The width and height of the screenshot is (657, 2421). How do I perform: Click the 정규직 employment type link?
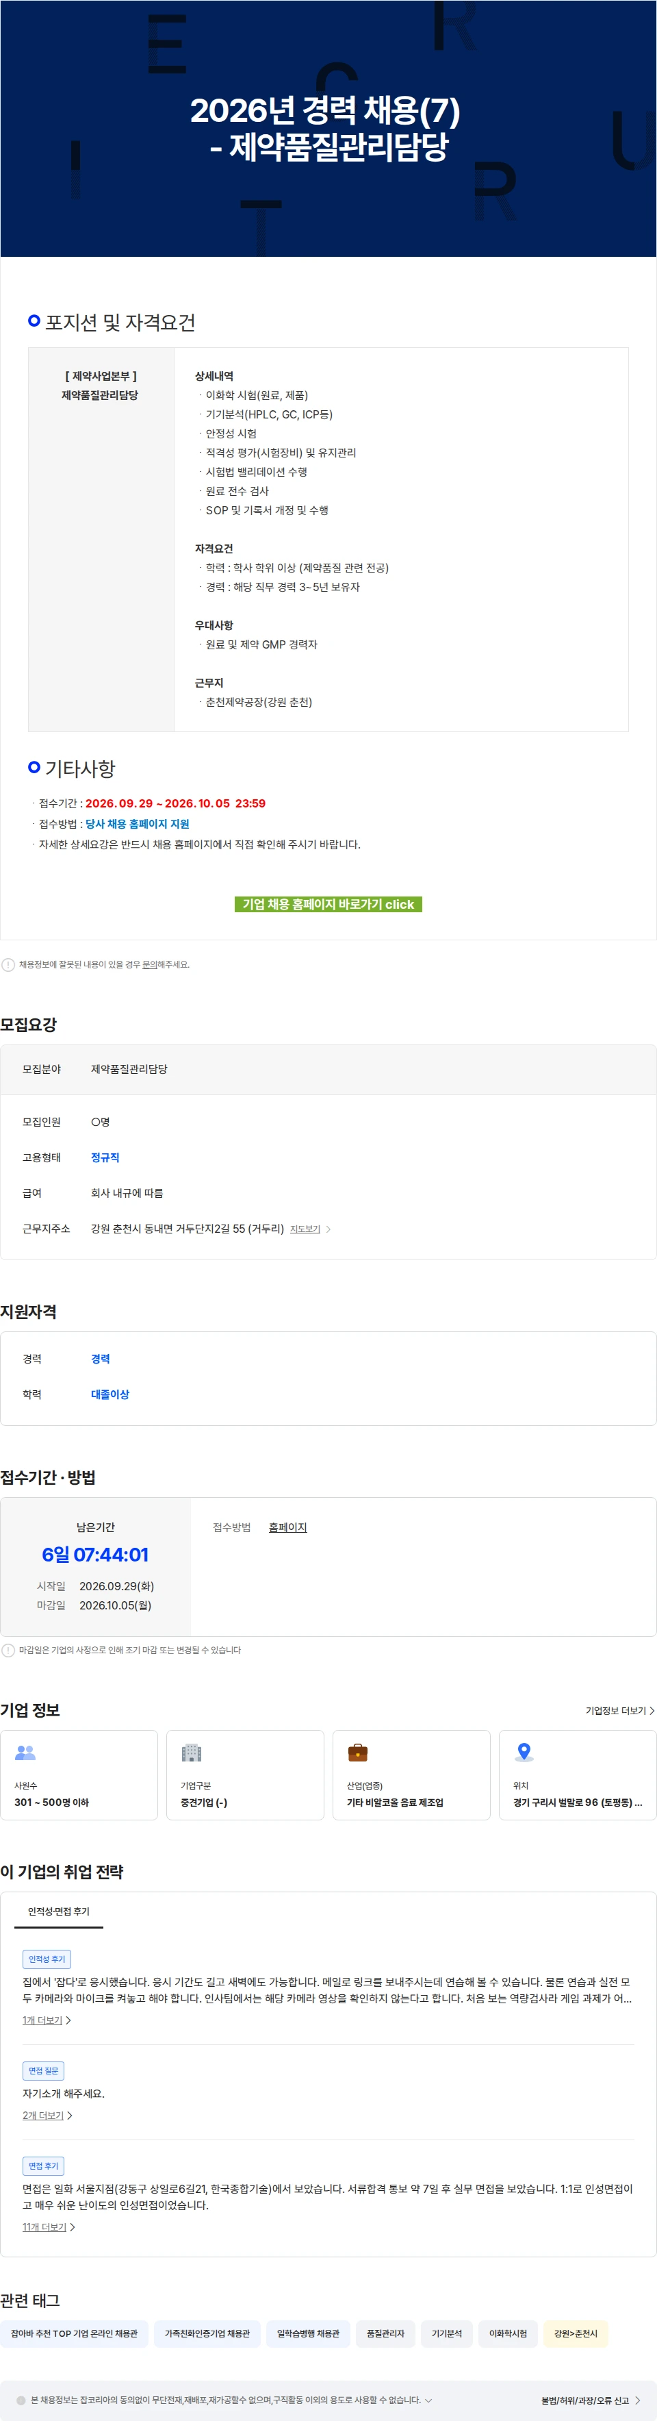(x=105, y=1158)
